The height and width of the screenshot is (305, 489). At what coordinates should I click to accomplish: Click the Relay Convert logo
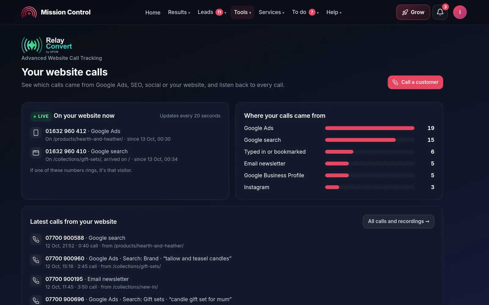[47, 45]
